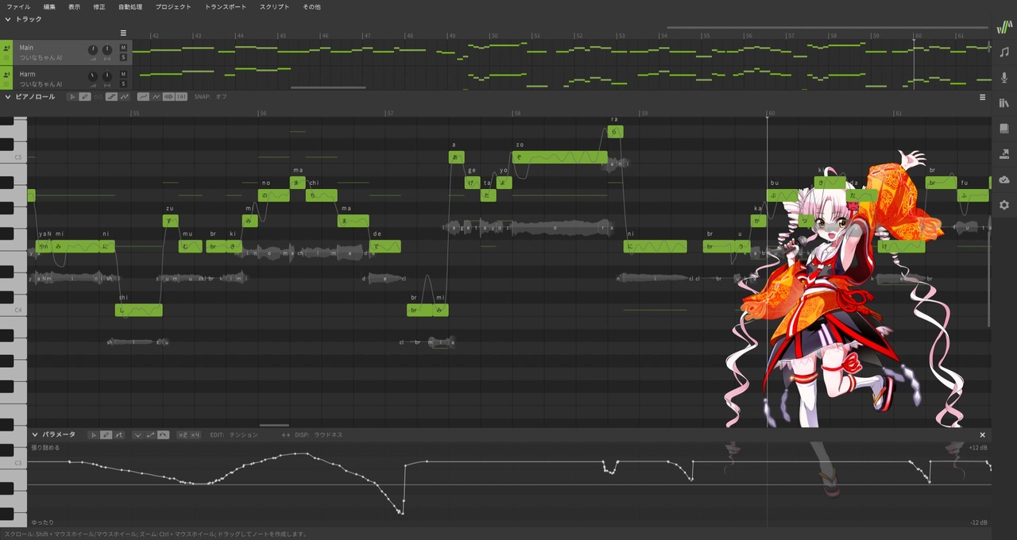Close the parameter panel with the X
The height and width of the screenshot is (540, 1017).
pos(982,435)
